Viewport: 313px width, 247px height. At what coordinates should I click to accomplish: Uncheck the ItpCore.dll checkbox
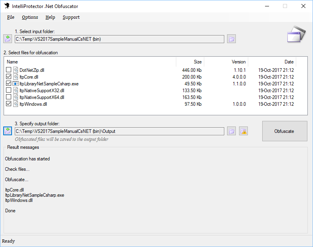pos(8,77)
